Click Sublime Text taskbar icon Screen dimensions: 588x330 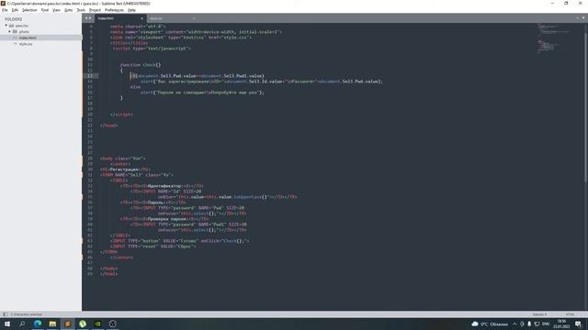coord(67,324)
